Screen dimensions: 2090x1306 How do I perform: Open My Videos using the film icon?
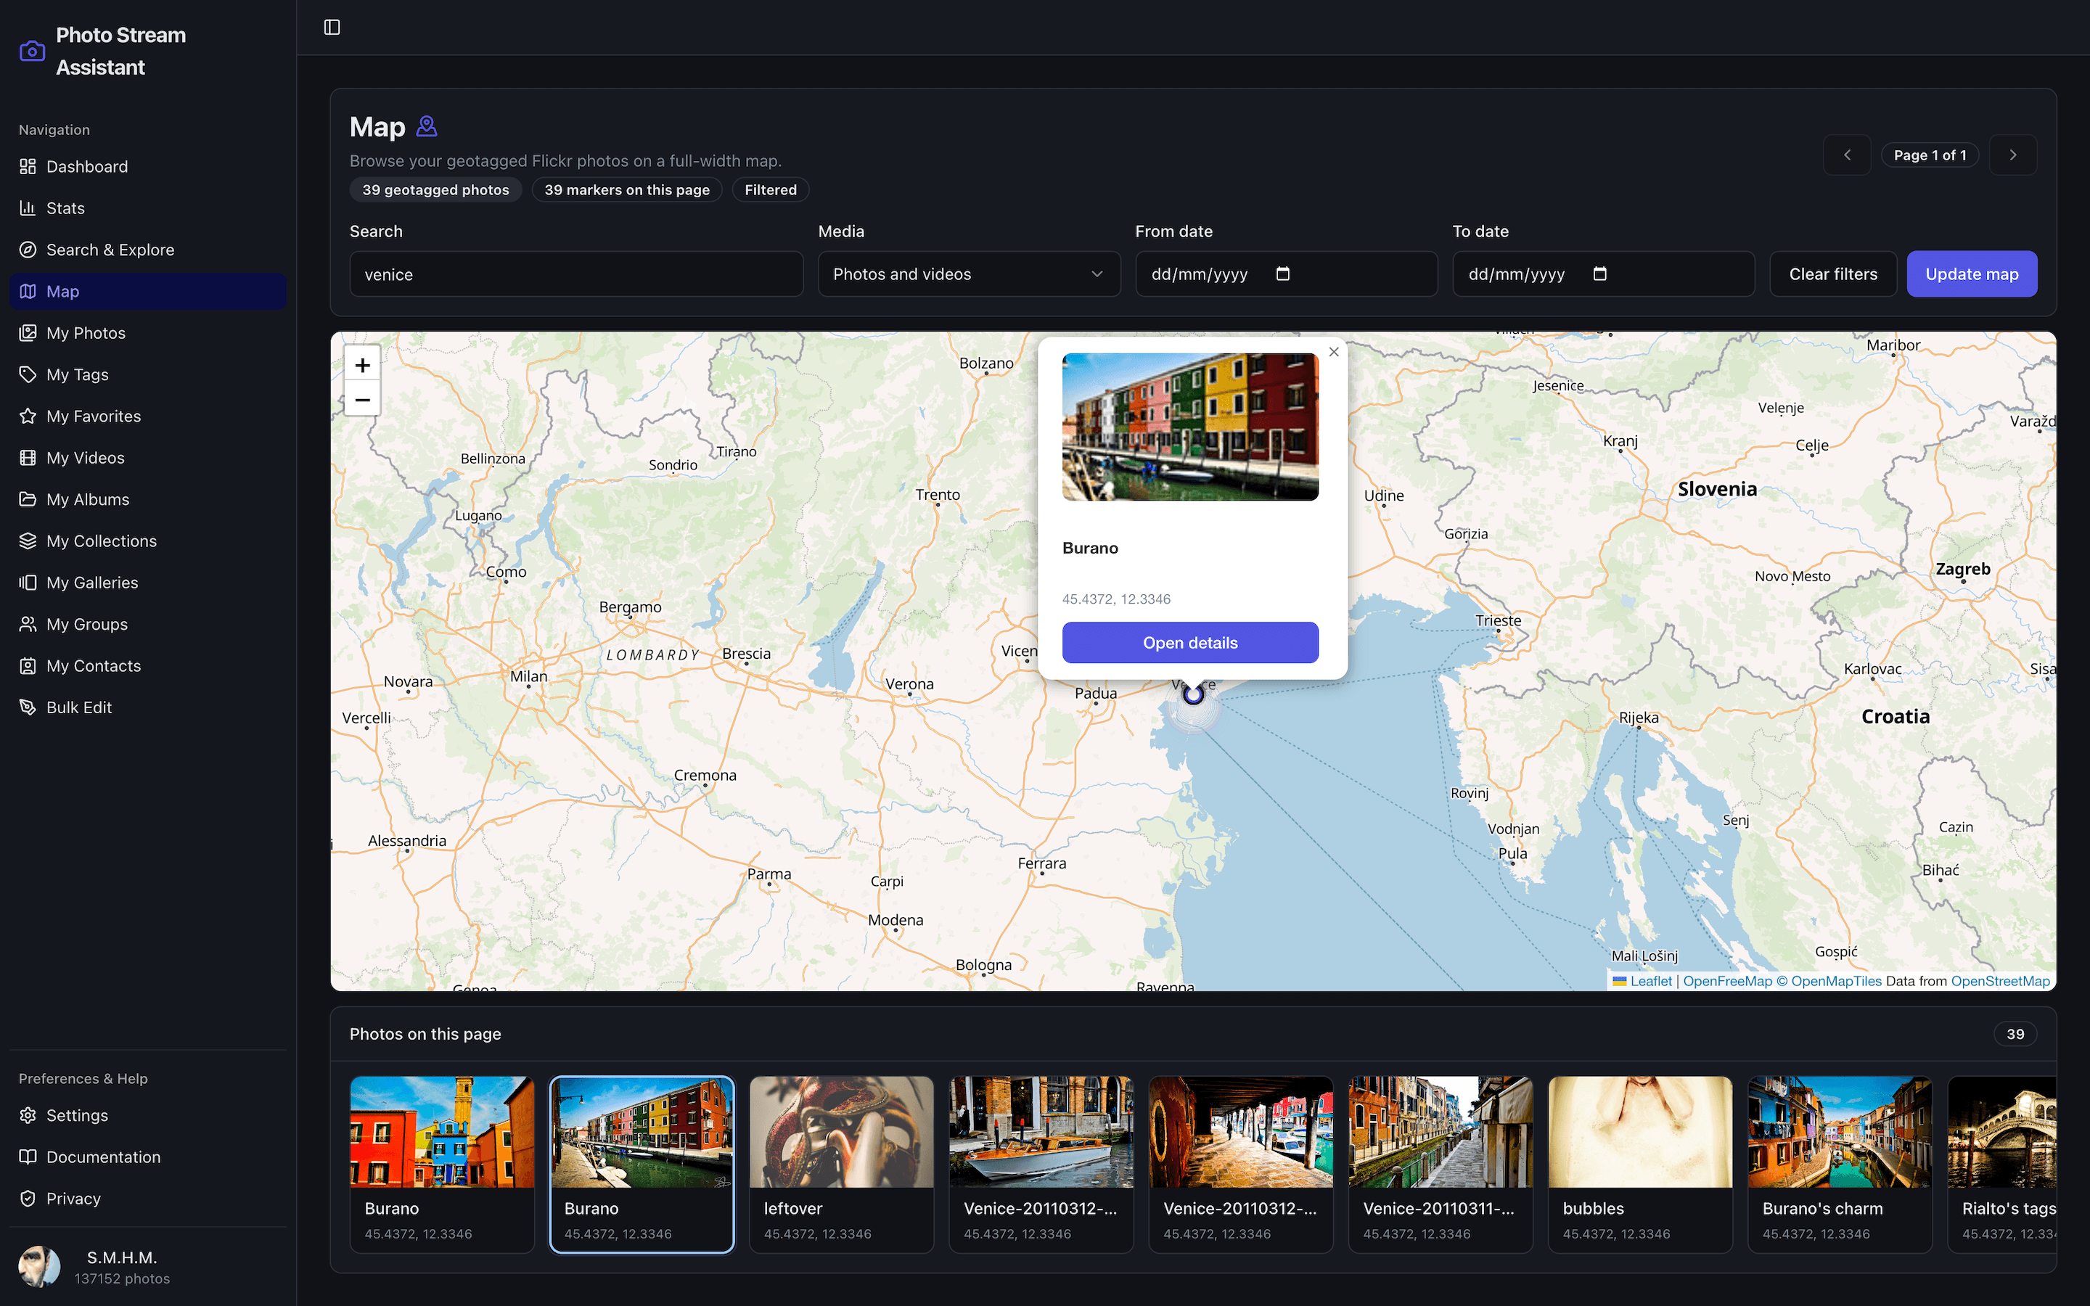tap(28, 457)
